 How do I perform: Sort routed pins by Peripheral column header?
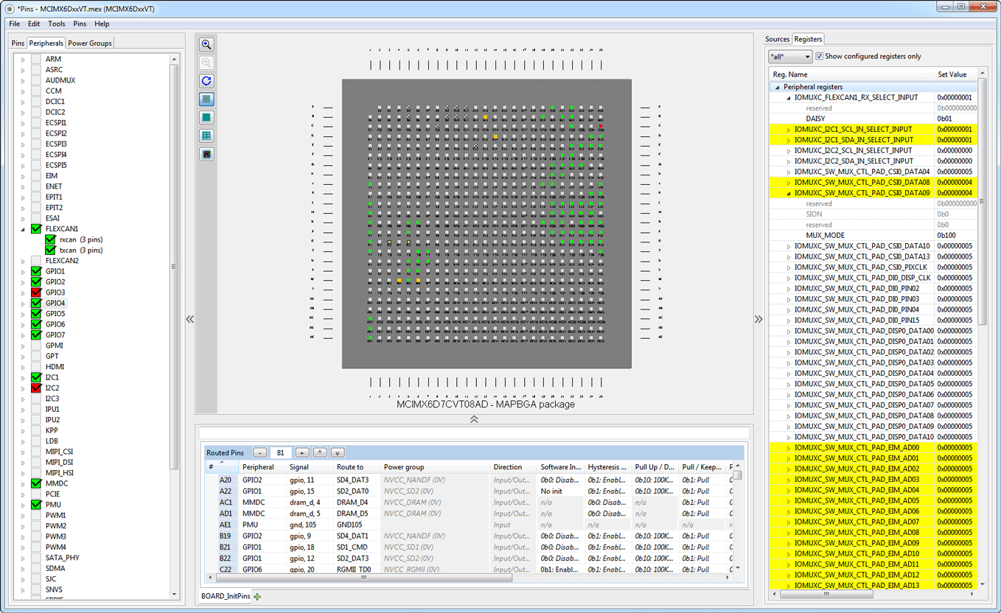(258, 467)
